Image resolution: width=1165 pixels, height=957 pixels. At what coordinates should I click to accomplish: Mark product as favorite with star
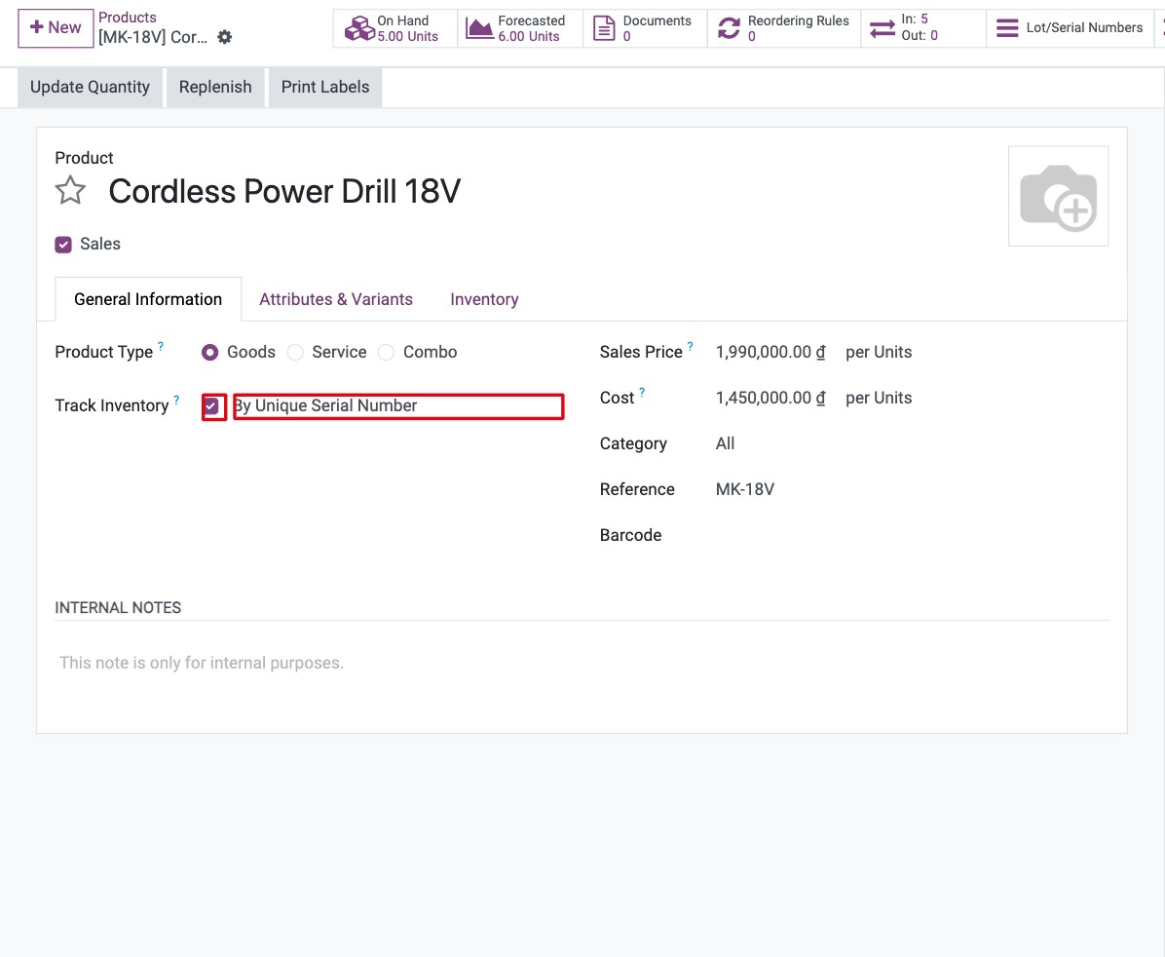click(x=70, y=190)
